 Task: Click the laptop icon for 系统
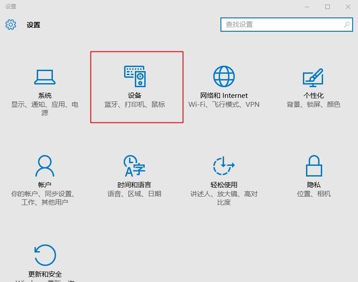tap(45, 76)
